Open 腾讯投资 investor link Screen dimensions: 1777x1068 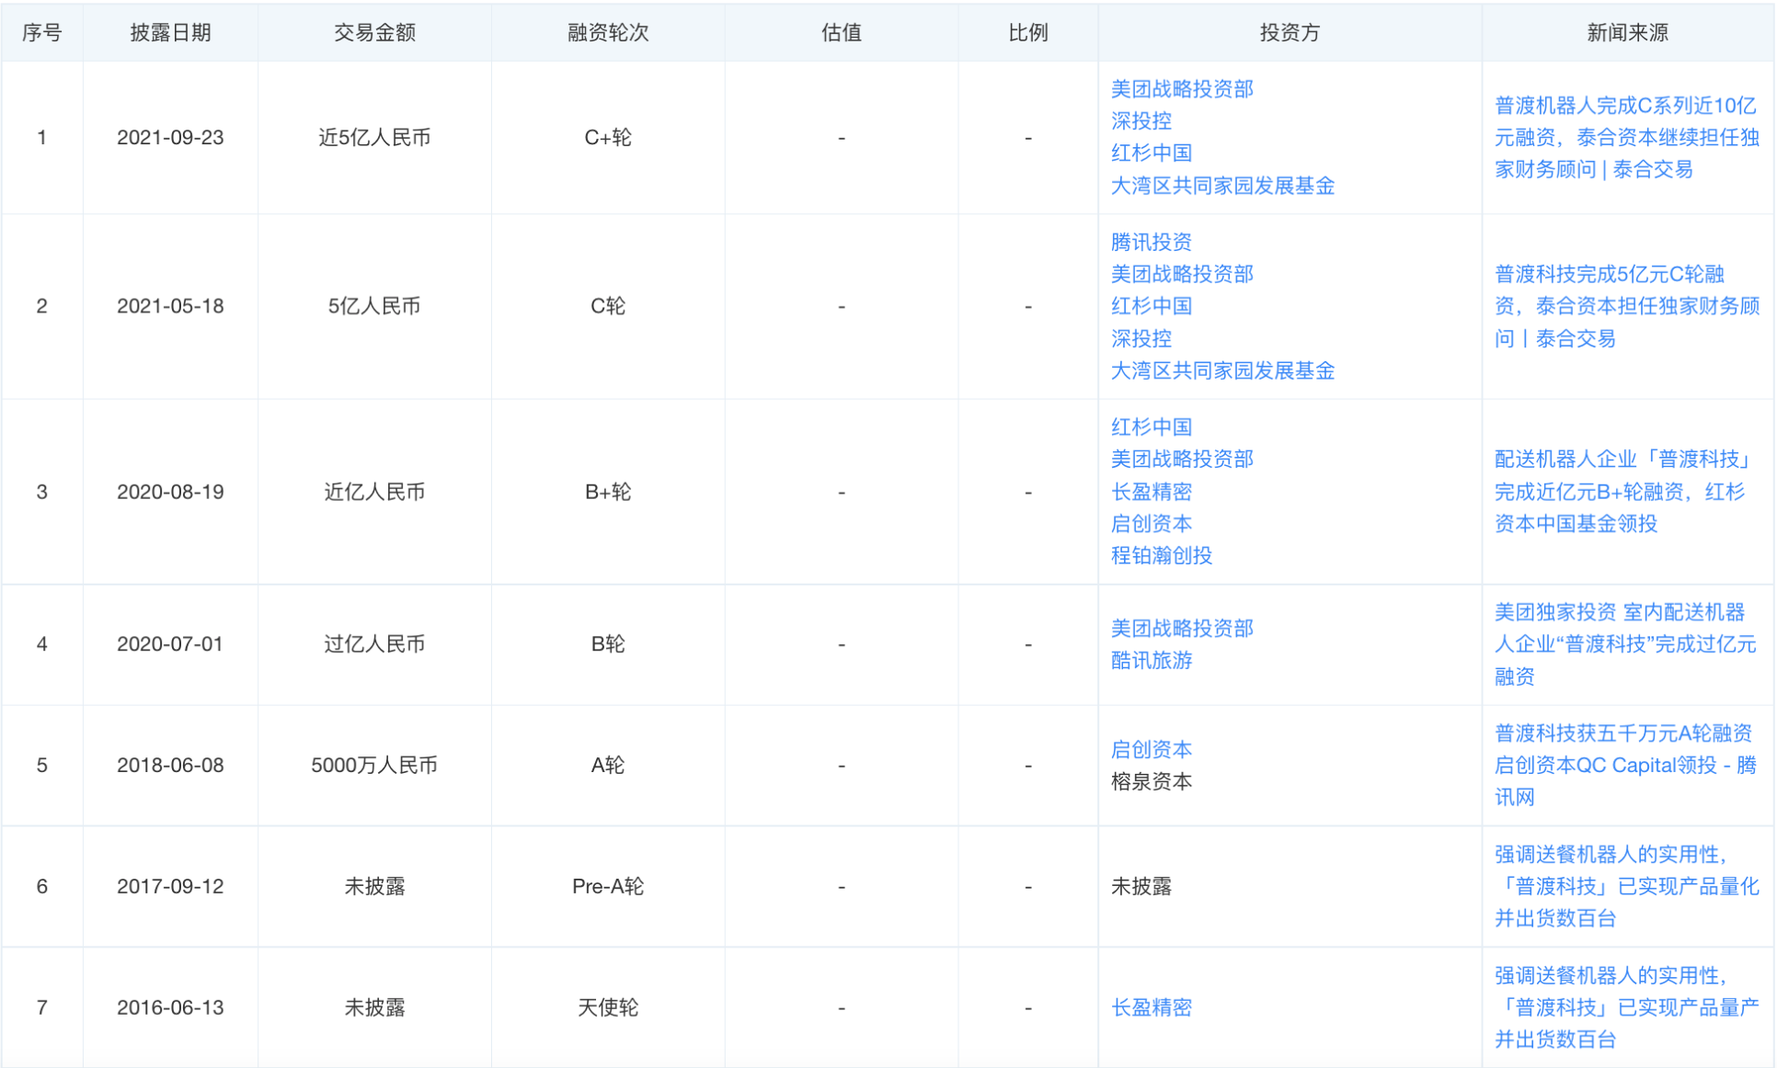click(1151, 242)
